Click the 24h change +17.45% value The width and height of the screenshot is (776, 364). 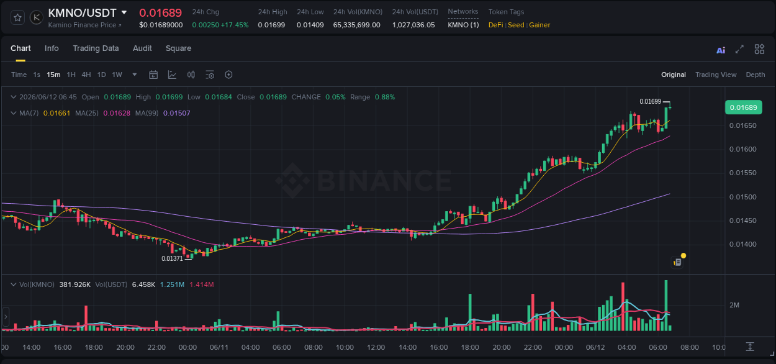click(x=235, y=25)
